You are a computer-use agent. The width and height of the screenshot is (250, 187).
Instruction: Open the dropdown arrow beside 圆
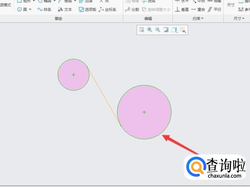tap(30, 10)
